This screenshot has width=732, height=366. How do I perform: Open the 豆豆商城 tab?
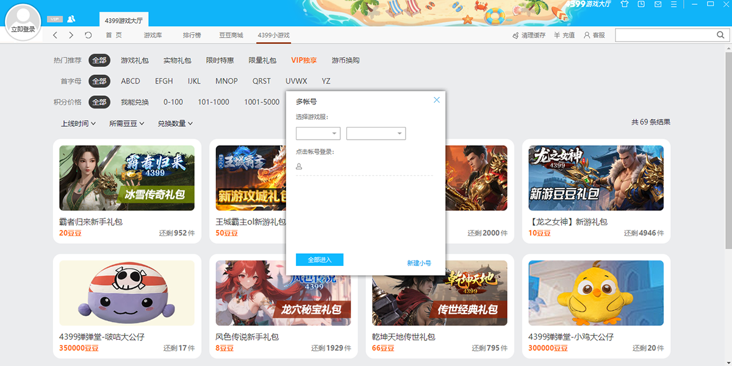(231, 35)
